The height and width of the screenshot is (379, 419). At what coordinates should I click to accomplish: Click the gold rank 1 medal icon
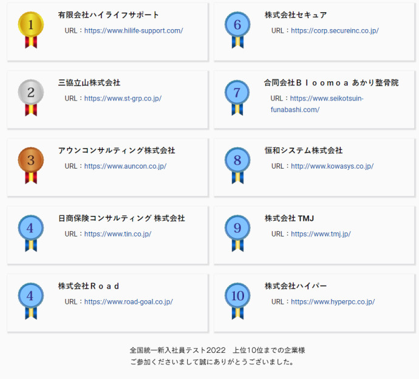coord(31,30)
